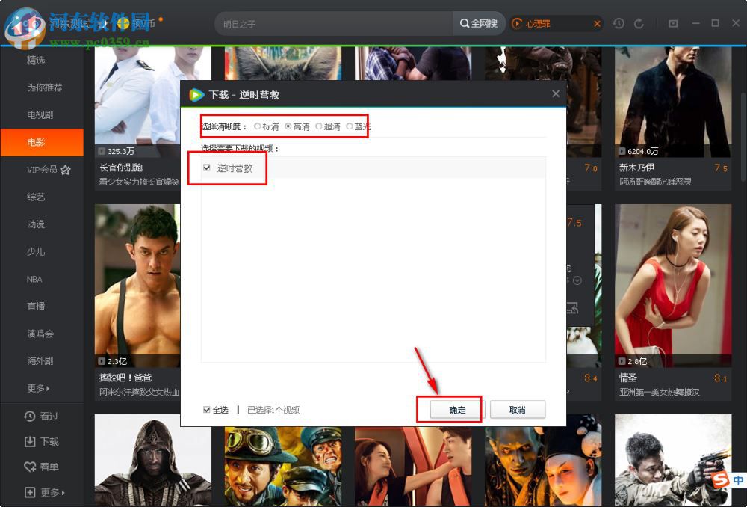The height and width of the screenshot is (507, 747).
Task: Maximize the player window
Action: 715,23
